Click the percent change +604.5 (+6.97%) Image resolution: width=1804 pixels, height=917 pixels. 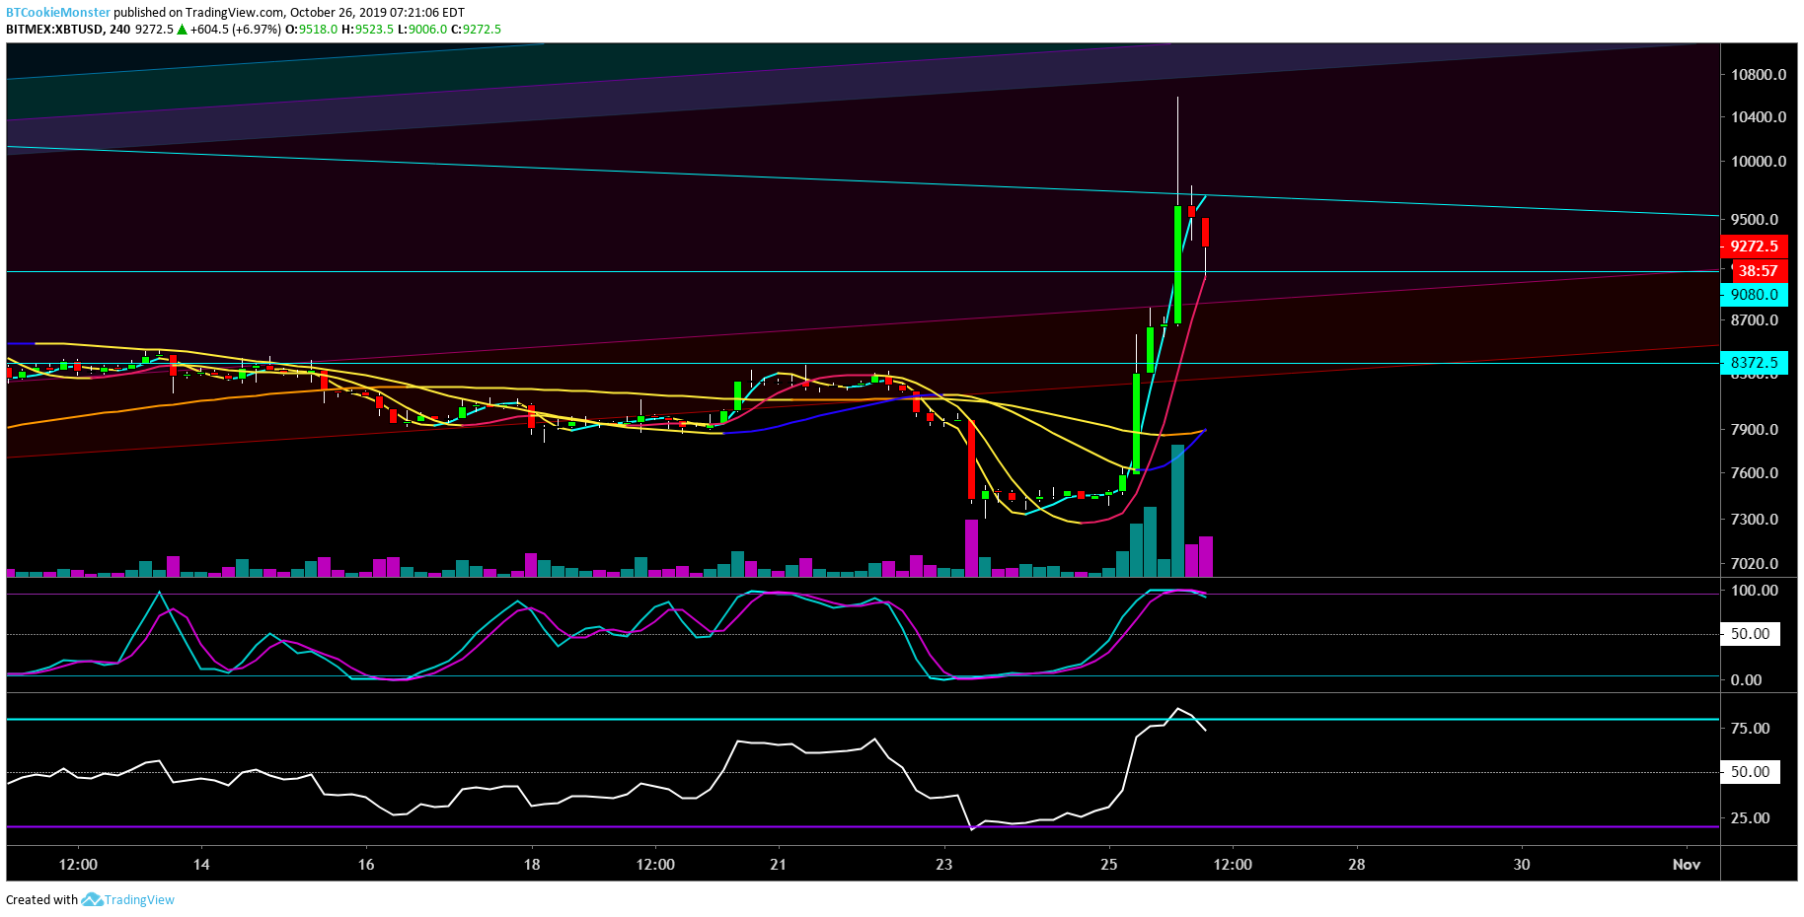tap(236, 30)
